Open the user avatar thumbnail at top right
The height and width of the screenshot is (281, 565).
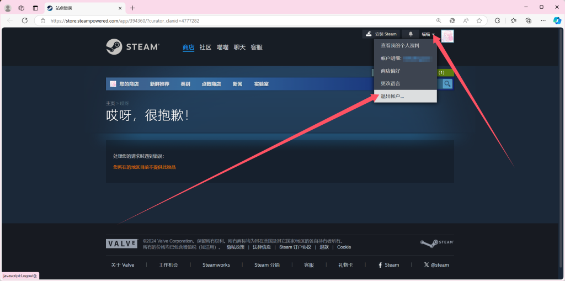click(x=447, y=36)
